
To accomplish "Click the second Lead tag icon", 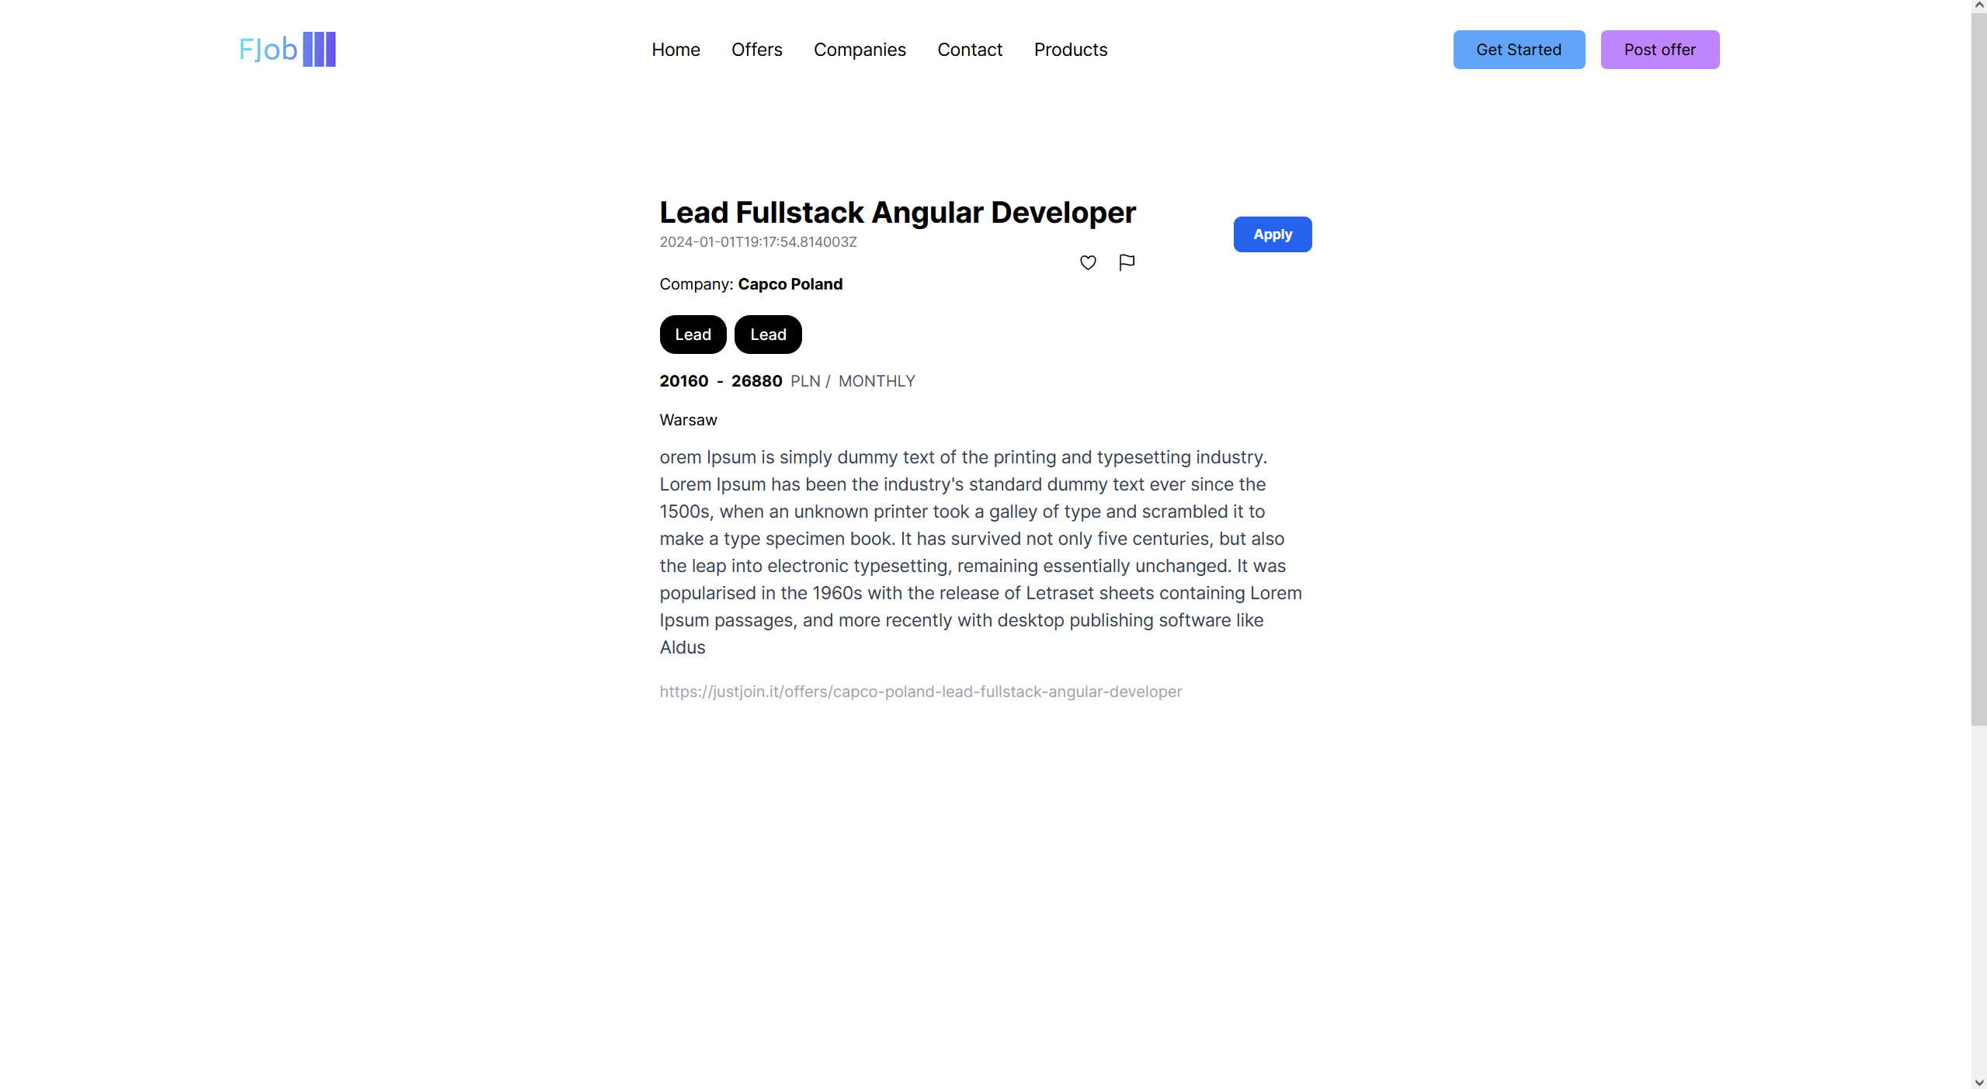I will click(767, 334).
